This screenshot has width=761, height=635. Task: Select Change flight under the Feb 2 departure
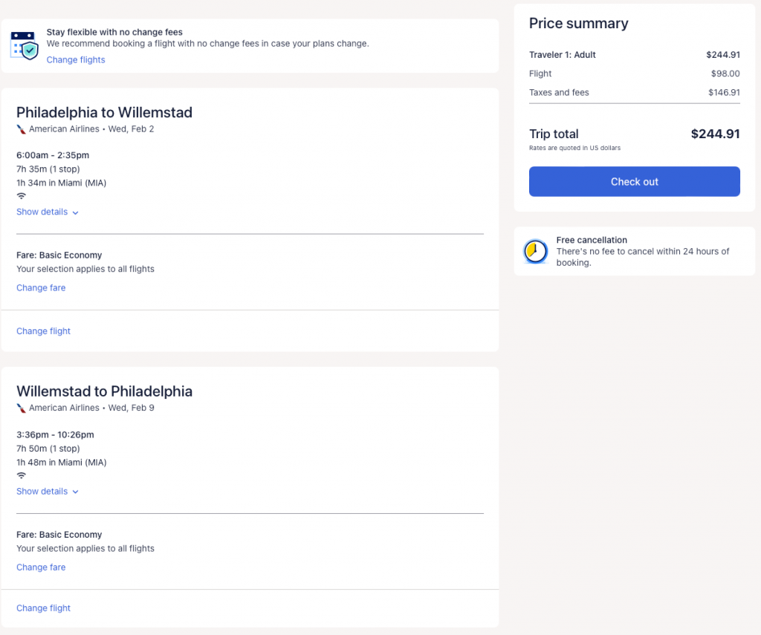(x=43, y=331)
